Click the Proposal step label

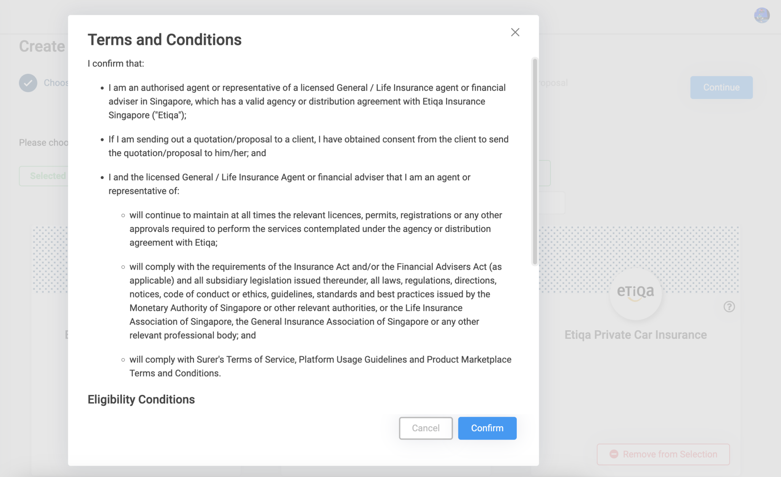[x=553, y=83]
